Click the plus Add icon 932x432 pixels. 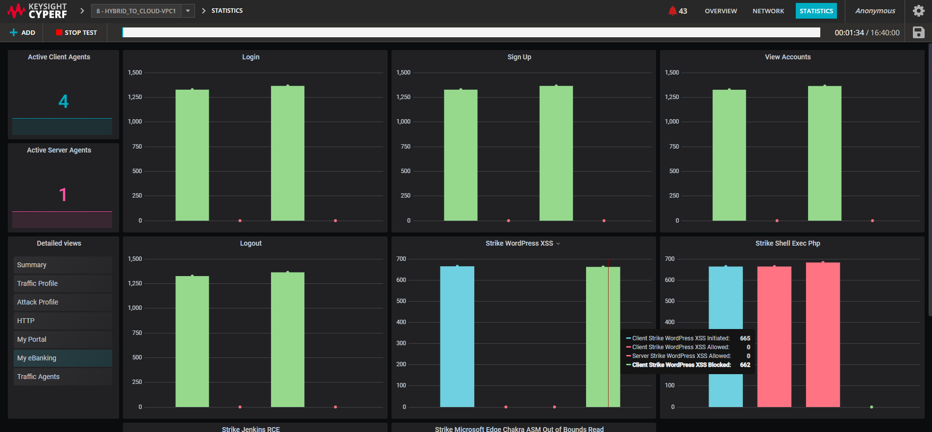14,32
